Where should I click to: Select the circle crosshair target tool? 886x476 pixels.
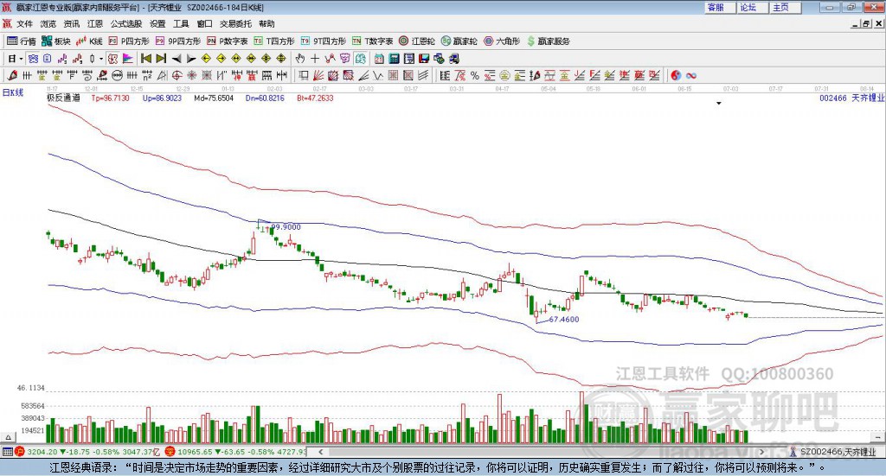coord(177,75)
